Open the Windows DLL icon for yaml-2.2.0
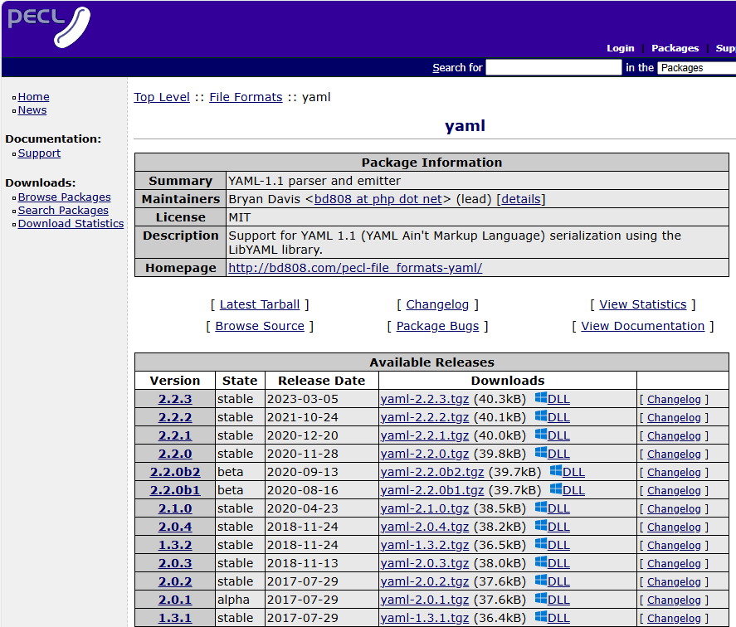This screenshot has height=627, width=736. [541, 453]
